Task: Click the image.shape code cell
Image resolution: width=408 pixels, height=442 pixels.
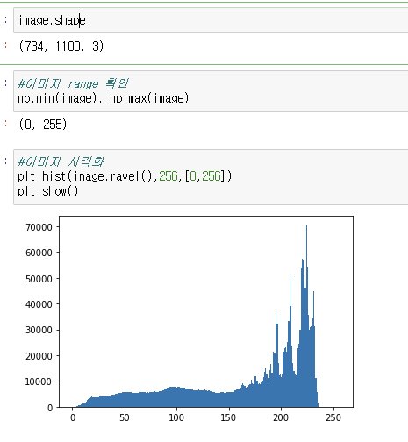Action: [x=211, y=20]
